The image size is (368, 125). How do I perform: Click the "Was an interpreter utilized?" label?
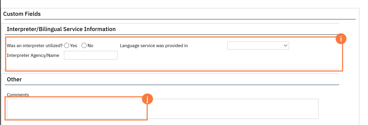tap(35, 46)
